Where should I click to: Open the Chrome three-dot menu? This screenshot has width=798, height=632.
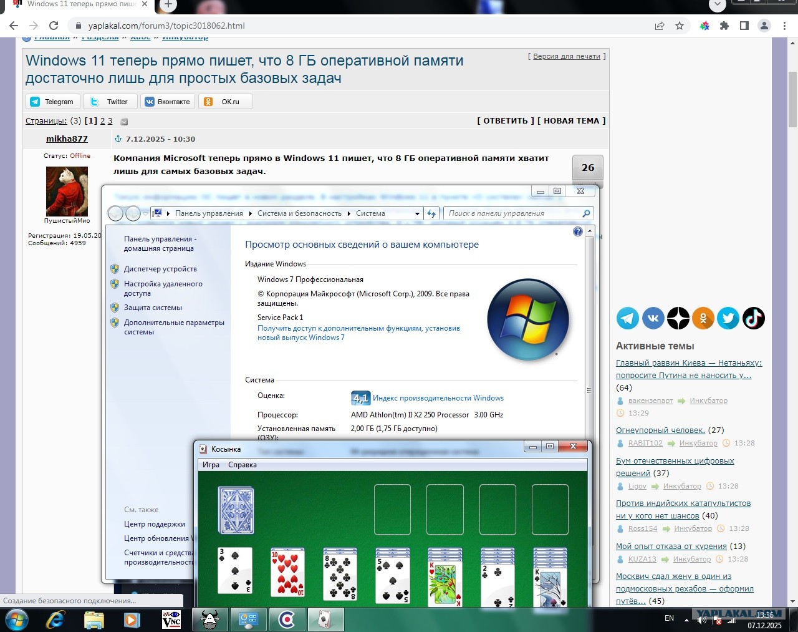tap(784, 26)
